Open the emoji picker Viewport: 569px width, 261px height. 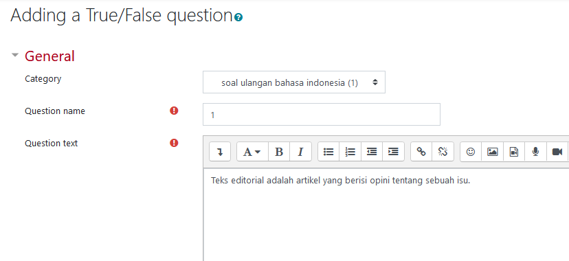tap(471, 152)
